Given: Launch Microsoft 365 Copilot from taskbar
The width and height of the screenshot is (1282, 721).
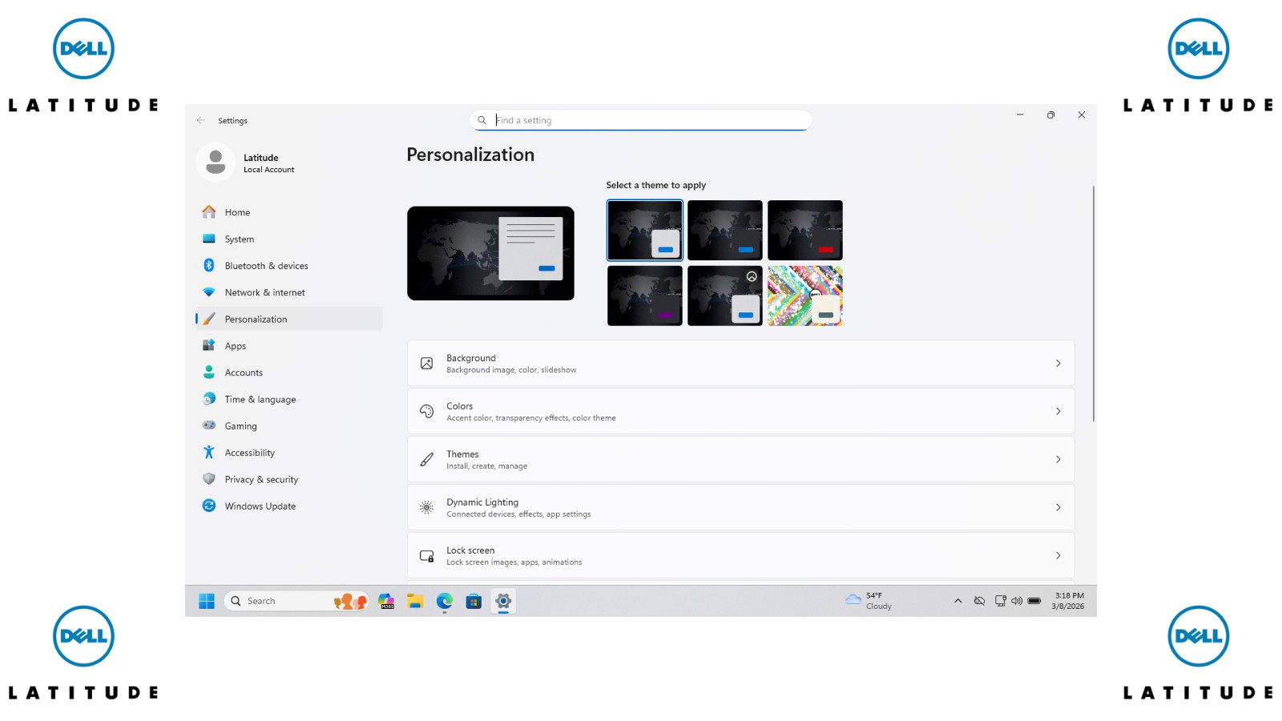Looking at the screenshot, I should coord(386,601).
